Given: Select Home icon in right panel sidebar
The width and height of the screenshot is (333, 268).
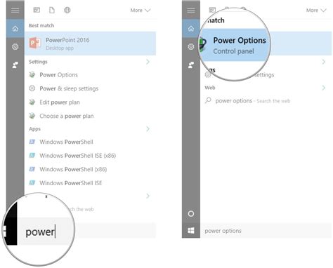Looking at the screenshot, I should click(x=191, y=29).
